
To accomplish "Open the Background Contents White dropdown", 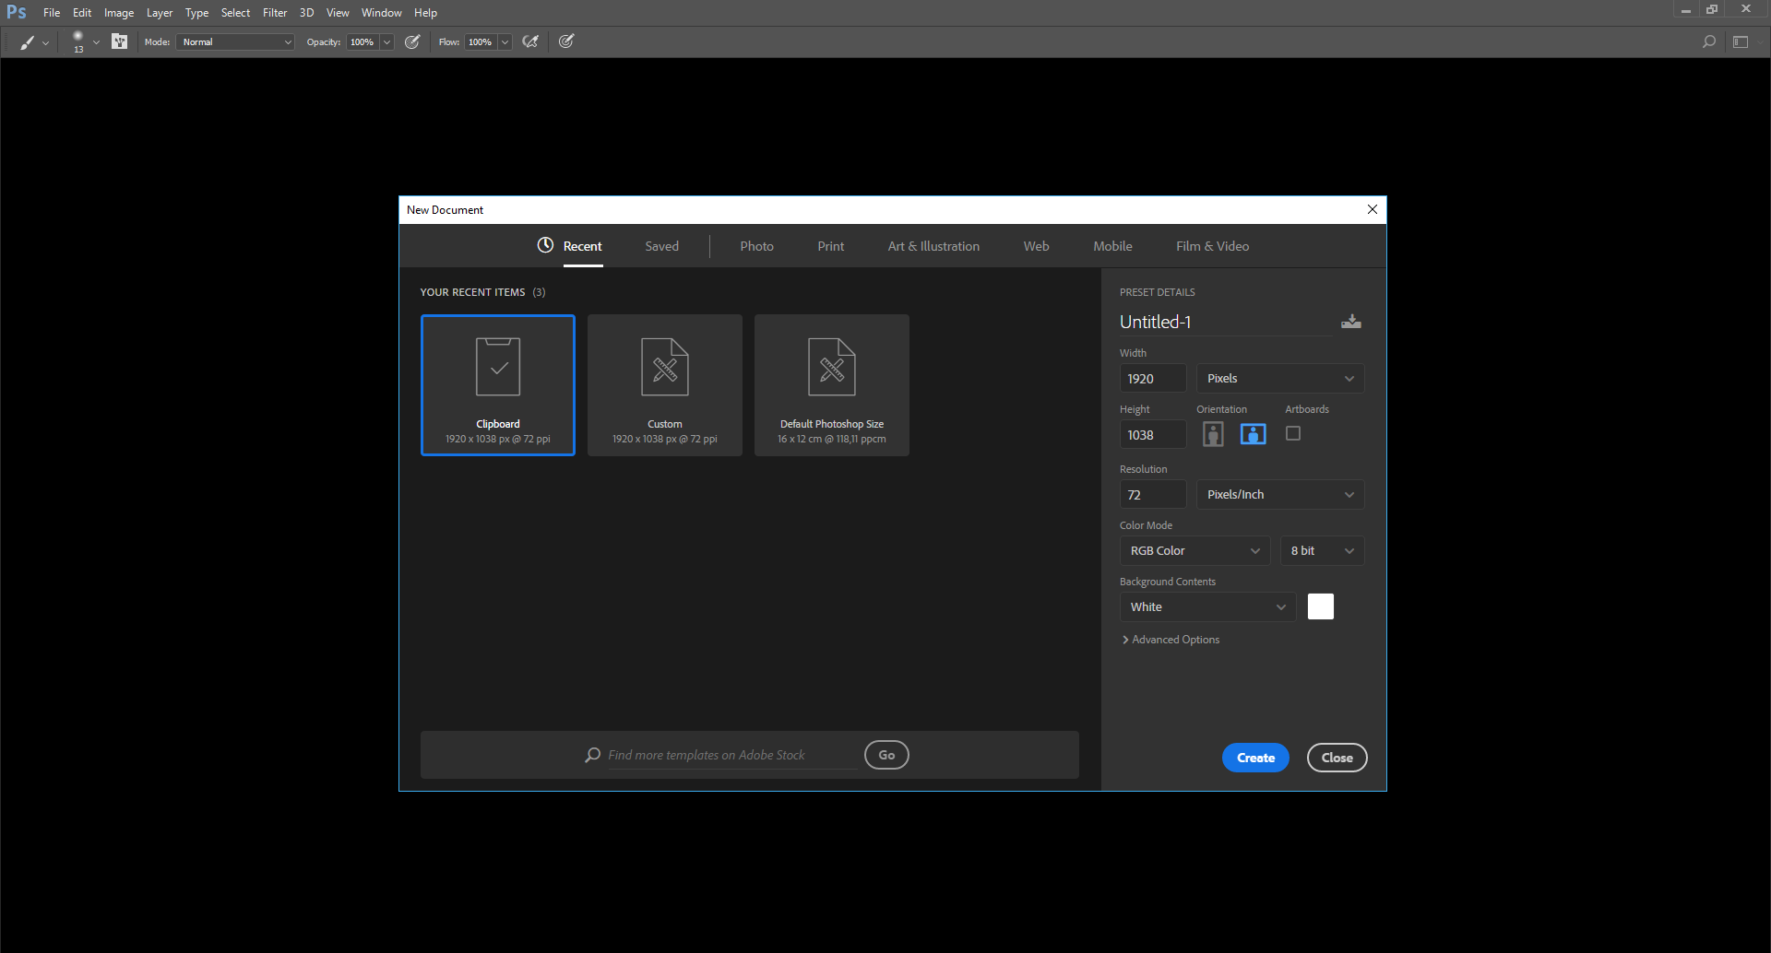I will tap(1207, 607).
